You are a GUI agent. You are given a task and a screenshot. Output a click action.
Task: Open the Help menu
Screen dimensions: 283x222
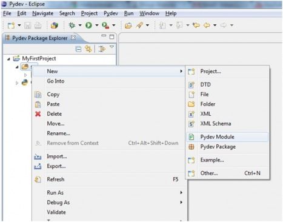pyautogui.click(x=171, y=13)
